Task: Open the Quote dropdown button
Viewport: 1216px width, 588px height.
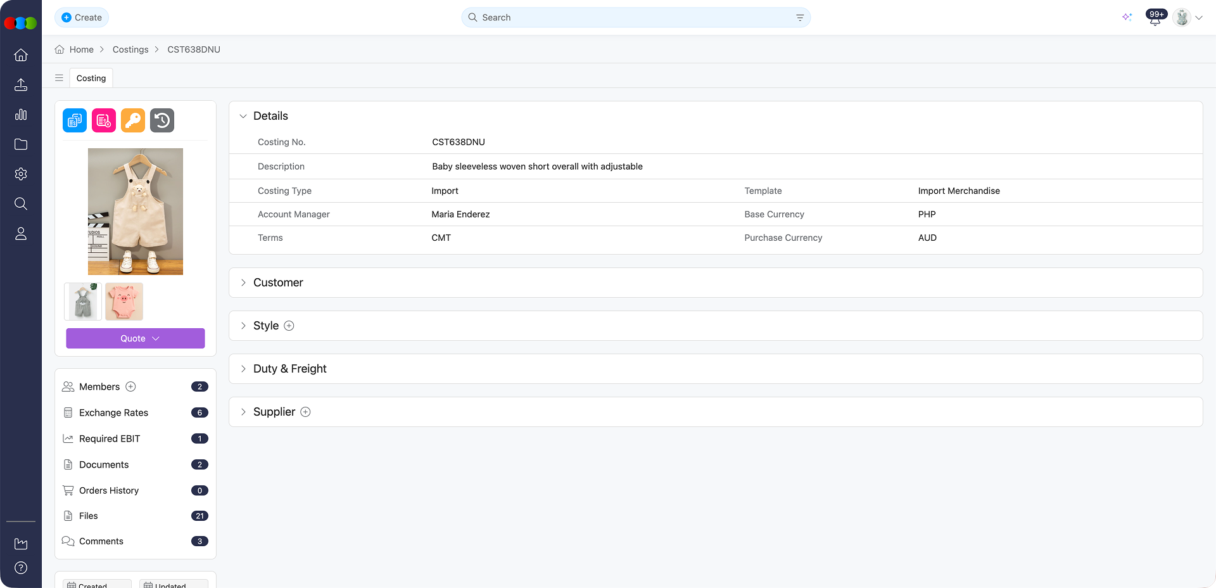Action: (135, 338)
